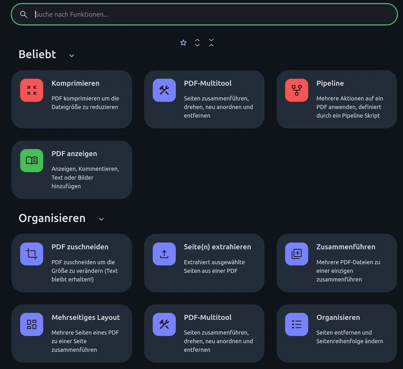Click the green PDF anzeigen book icon

32,160
